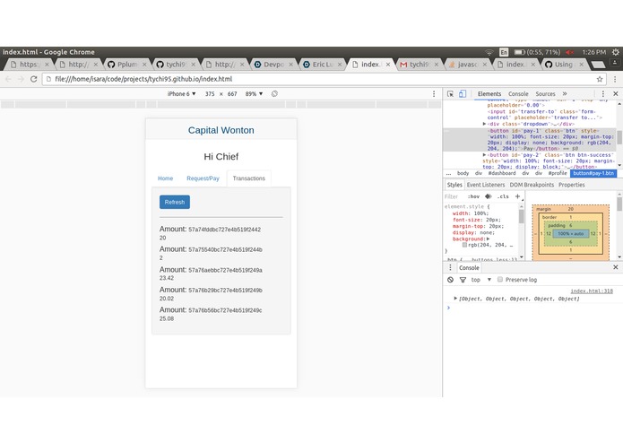The width and height of the screenshot is (623, 443).
Task: Open the DevTools customize three-dot menu
Action: (x=603, y=94)
